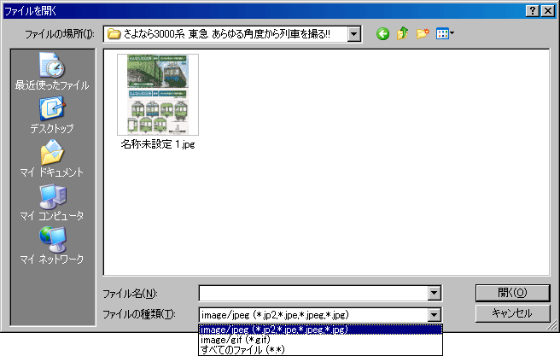
Task: Expand the file name (ファイル名) dropdown arrow
Action: 435,293
